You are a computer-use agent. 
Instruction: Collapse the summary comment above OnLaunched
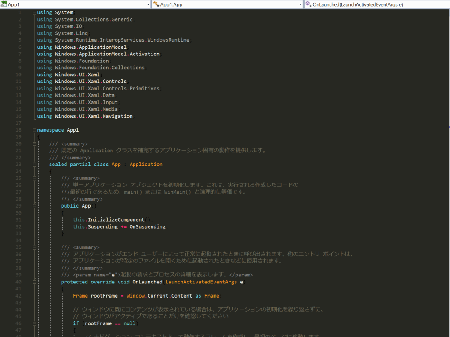(x=34, y=247)
